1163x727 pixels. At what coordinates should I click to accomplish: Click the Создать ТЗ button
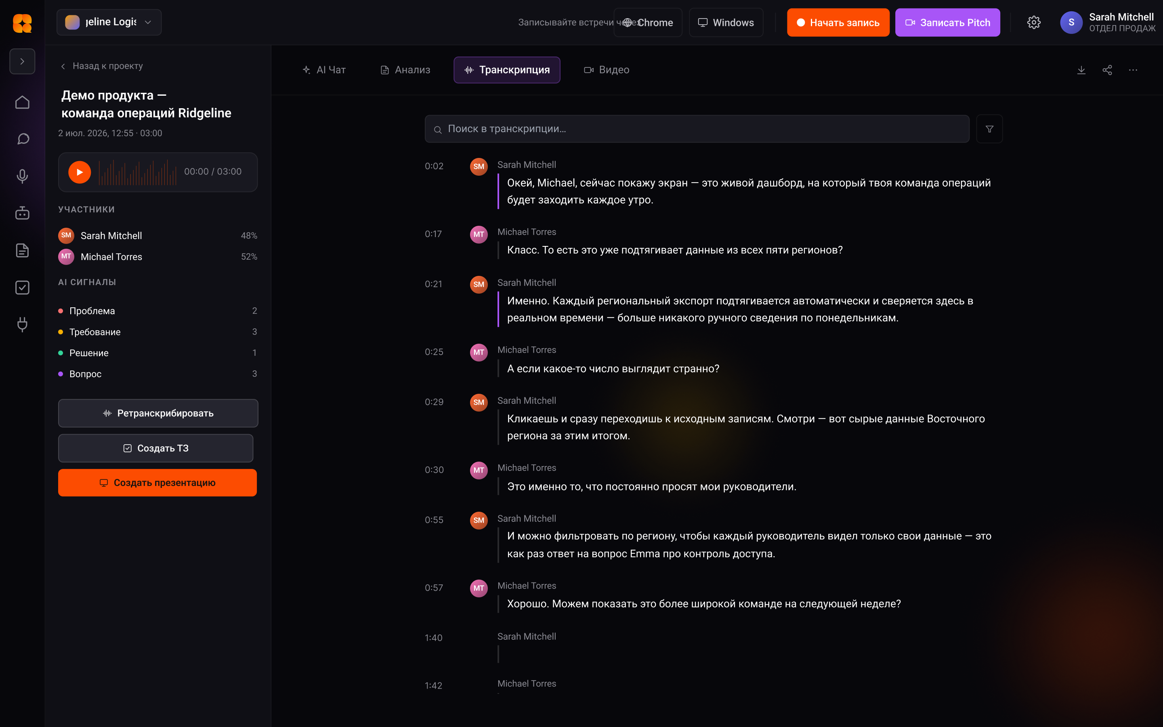(156, 448)
